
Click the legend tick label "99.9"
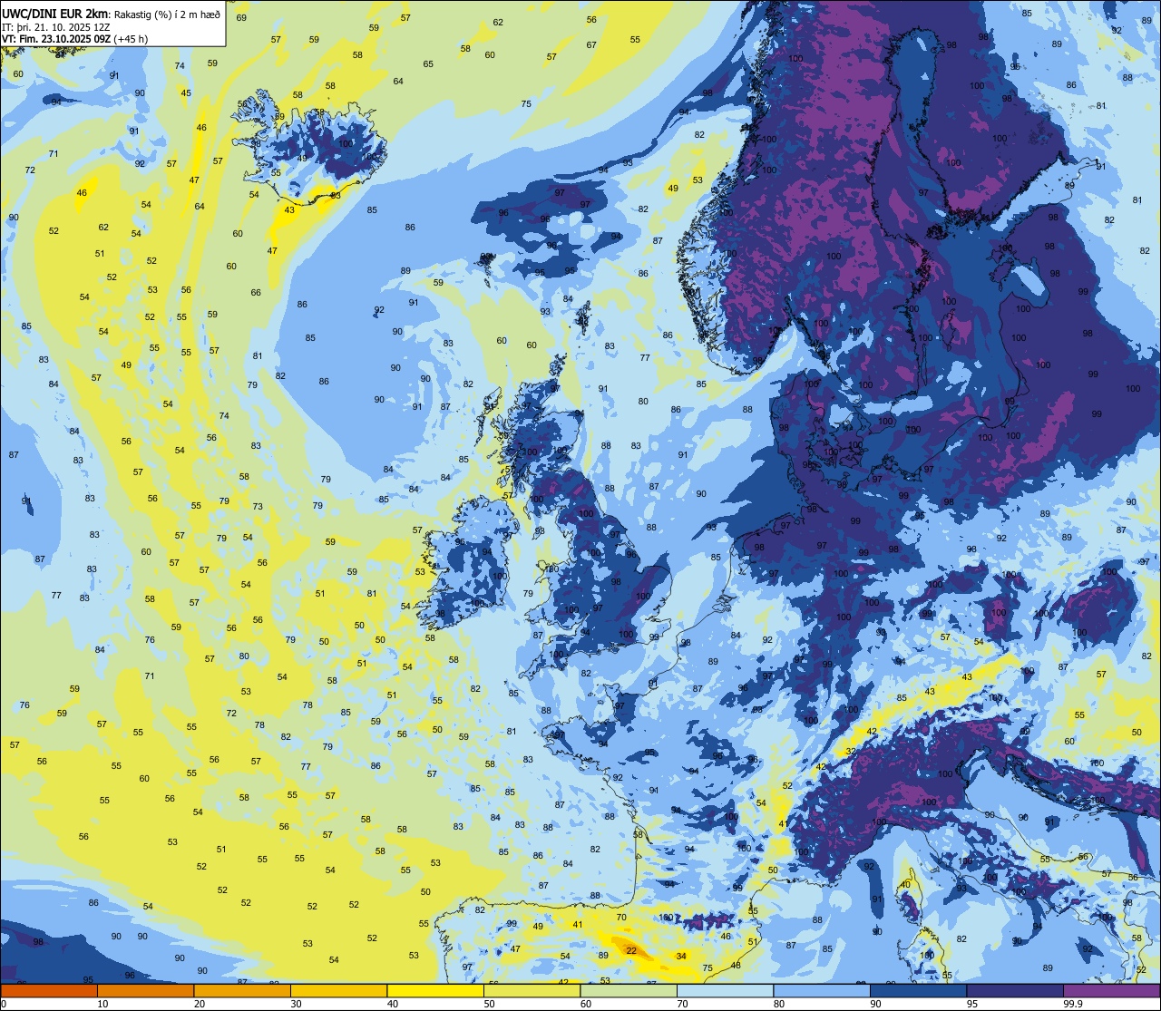click(x=1073, y=1004)
